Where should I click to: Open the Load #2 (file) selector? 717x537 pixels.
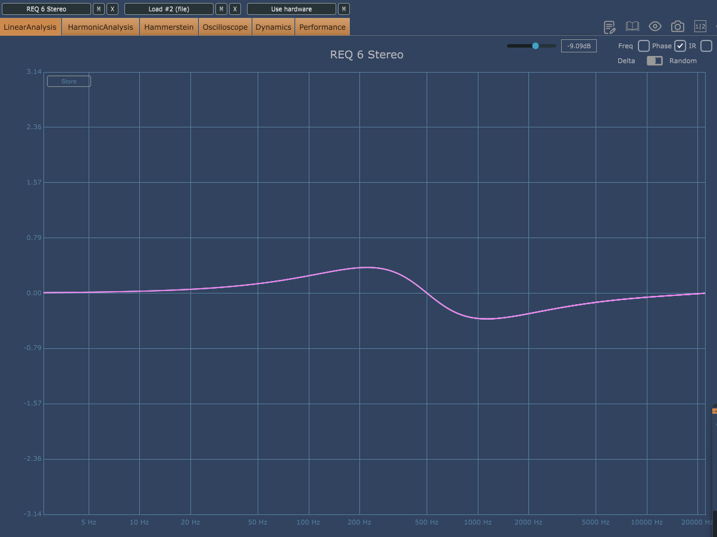168,9
